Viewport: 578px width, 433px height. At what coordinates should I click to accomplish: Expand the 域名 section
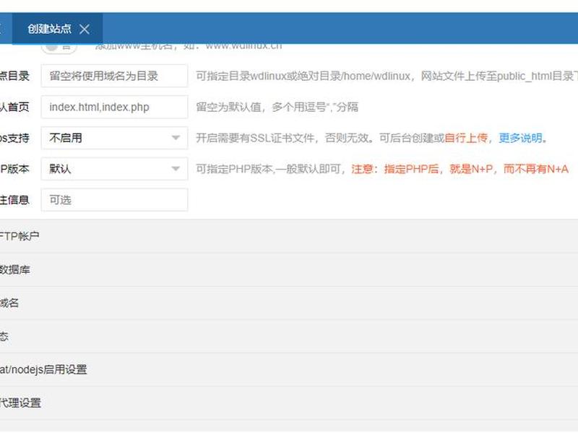pyautogui.click(x=289, y=303)
